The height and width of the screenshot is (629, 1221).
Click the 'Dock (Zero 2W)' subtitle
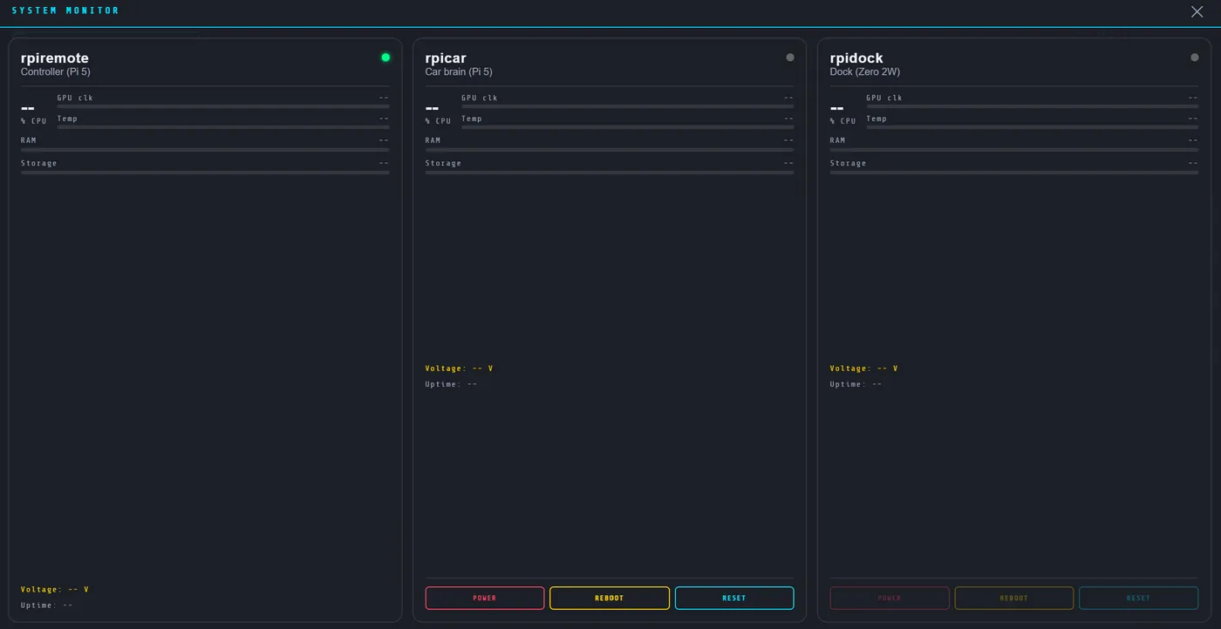865,72
